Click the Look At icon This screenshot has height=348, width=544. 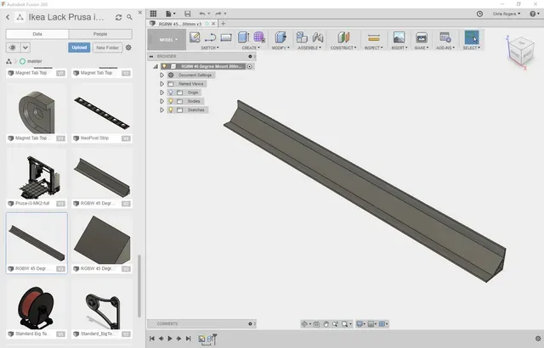pos(316,324)
